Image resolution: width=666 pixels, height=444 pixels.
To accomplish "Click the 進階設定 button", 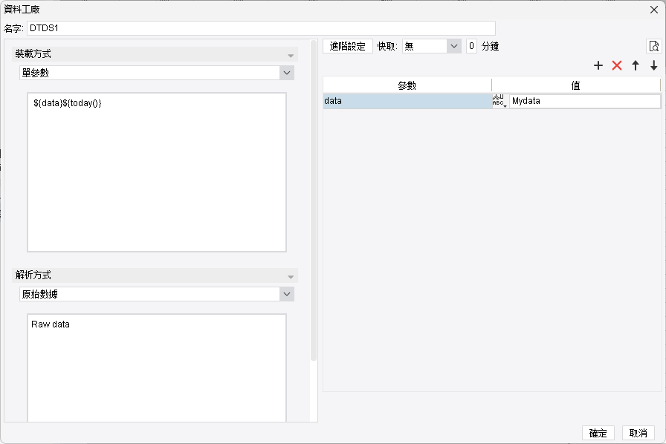I will (x=347, y=46).
